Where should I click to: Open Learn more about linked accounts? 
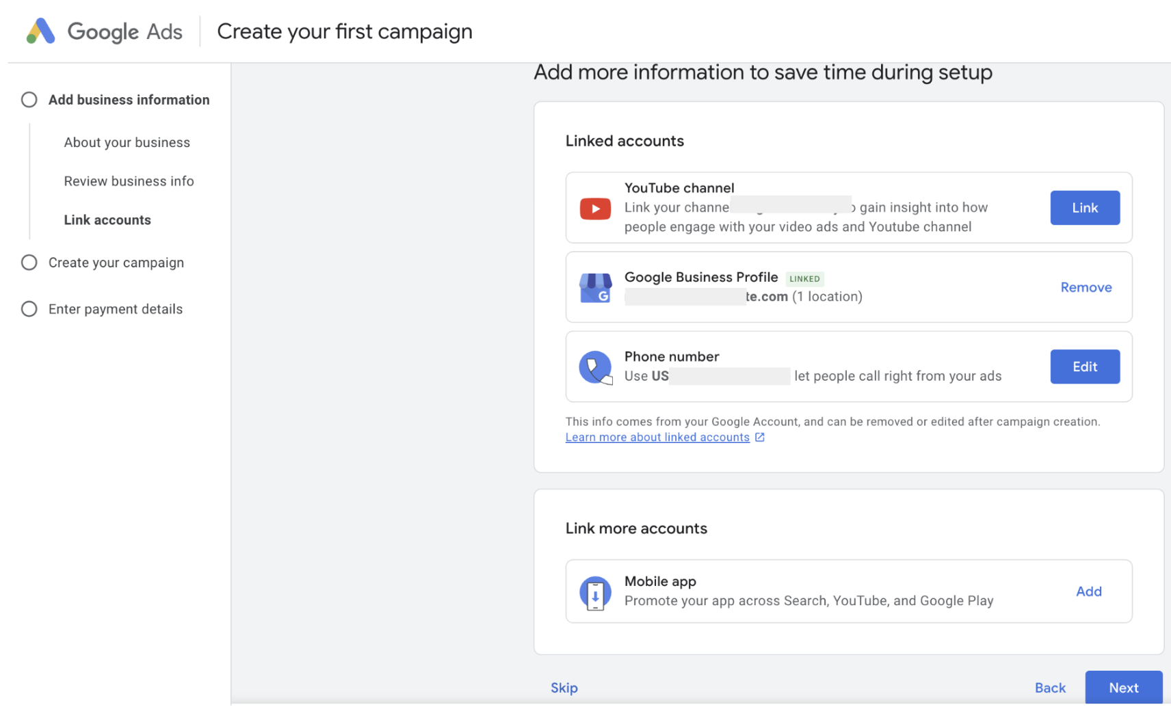657,438
